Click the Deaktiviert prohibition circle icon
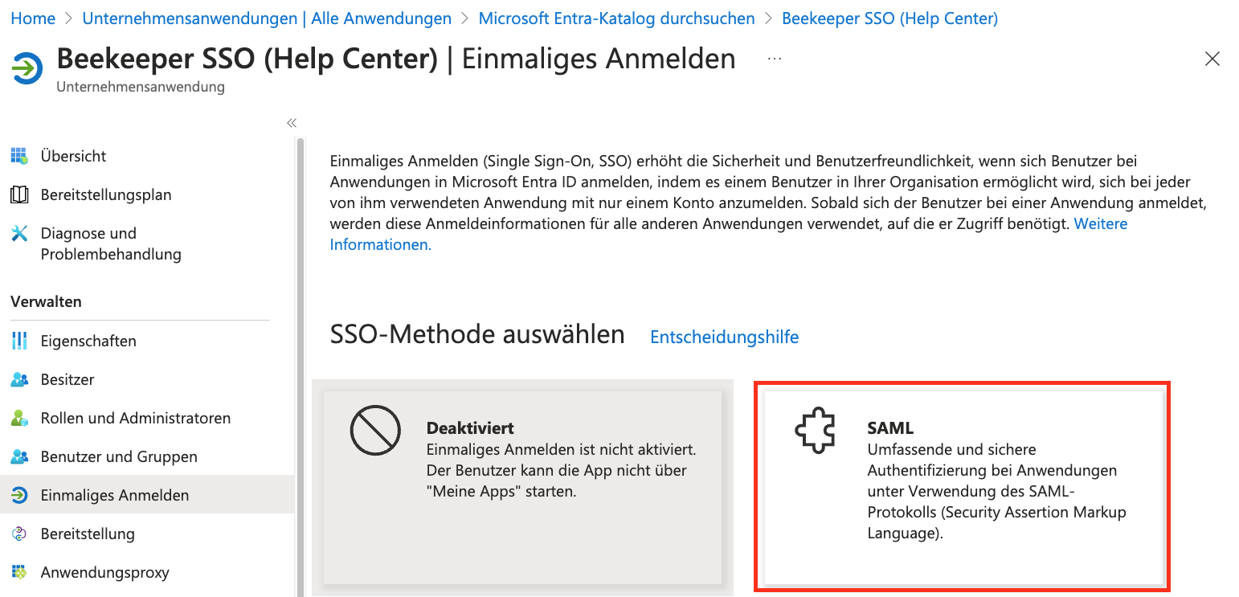Viewport: 1239px width, 597px height. [x=375, y=431]
